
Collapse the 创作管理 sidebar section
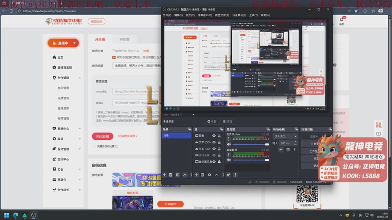(x=79, y=78)
